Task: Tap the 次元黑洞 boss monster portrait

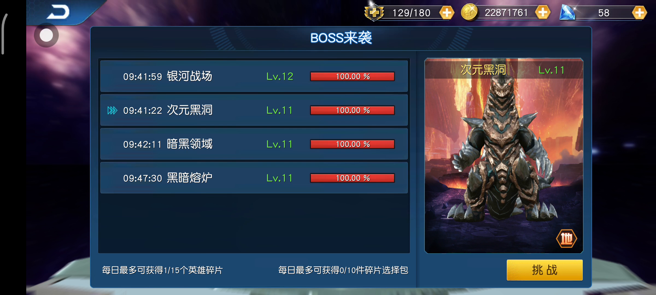Action: pos(503,156)
